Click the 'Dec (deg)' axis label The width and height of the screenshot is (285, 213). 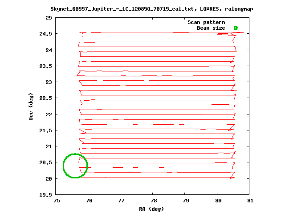click(x=31, y=106)
